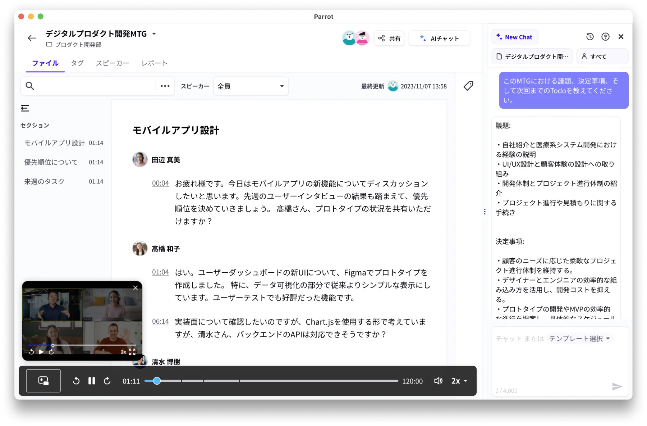Viewport: 647px width, 426px height.
Task: Click the search icon in the search field
Action: tap(30, 86)
